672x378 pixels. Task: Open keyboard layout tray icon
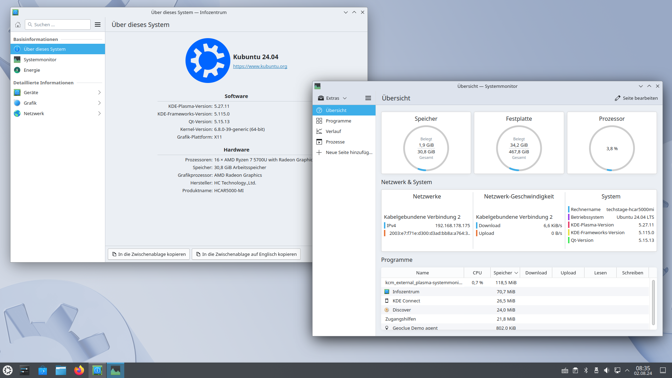[565, 371]
